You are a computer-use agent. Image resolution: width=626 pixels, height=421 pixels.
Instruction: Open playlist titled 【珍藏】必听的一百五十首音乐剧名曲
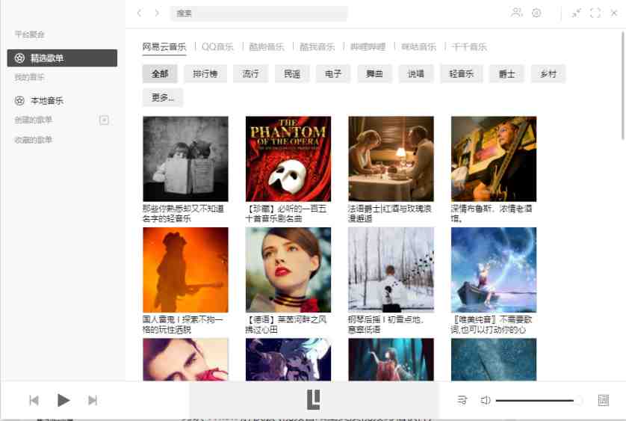coord(286,214)
